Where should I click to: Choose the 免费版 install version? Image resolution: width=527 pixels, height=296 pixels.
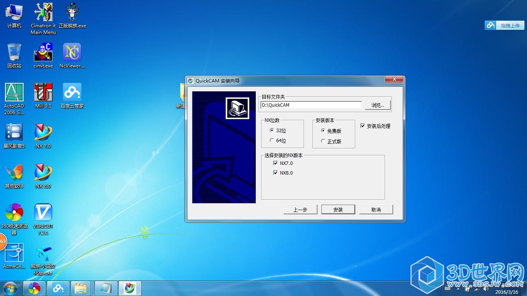click(x=323, y=131)
